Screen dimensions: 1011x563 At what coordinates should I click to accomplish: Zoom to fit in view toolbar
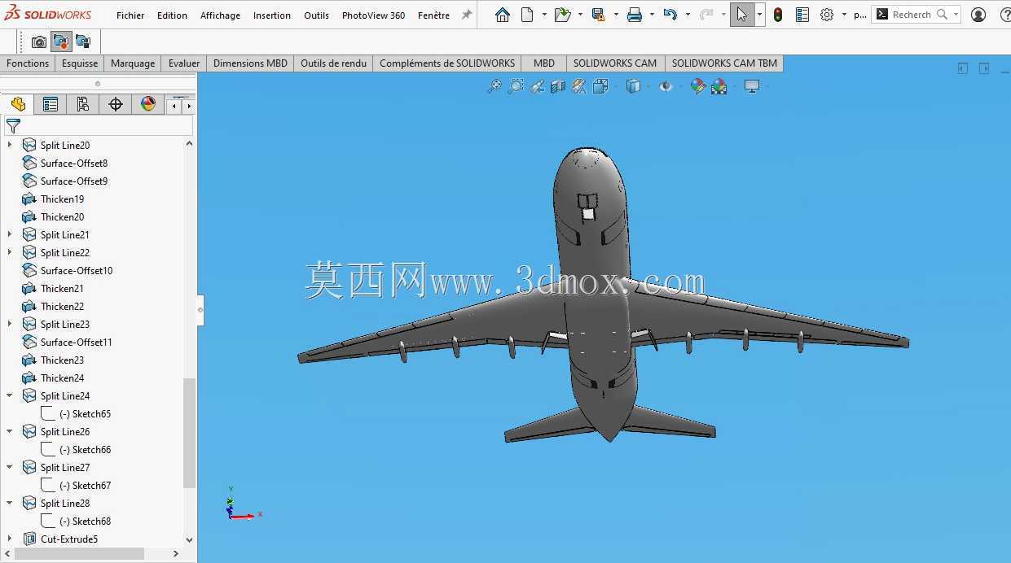pos(494,86)
